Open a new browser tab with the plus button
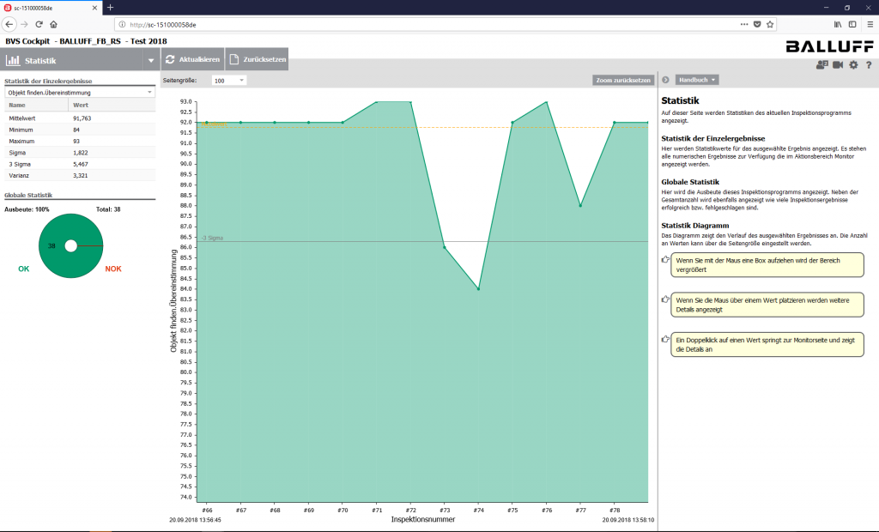Screen dimensions: 879x532 [110, 8]
